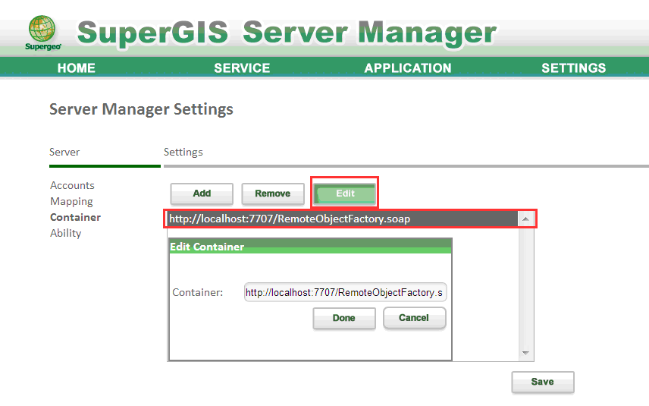Viewport: 649px width, 406px height.
Task: Click the Container: field label
Action: click(x=197, y=292)
